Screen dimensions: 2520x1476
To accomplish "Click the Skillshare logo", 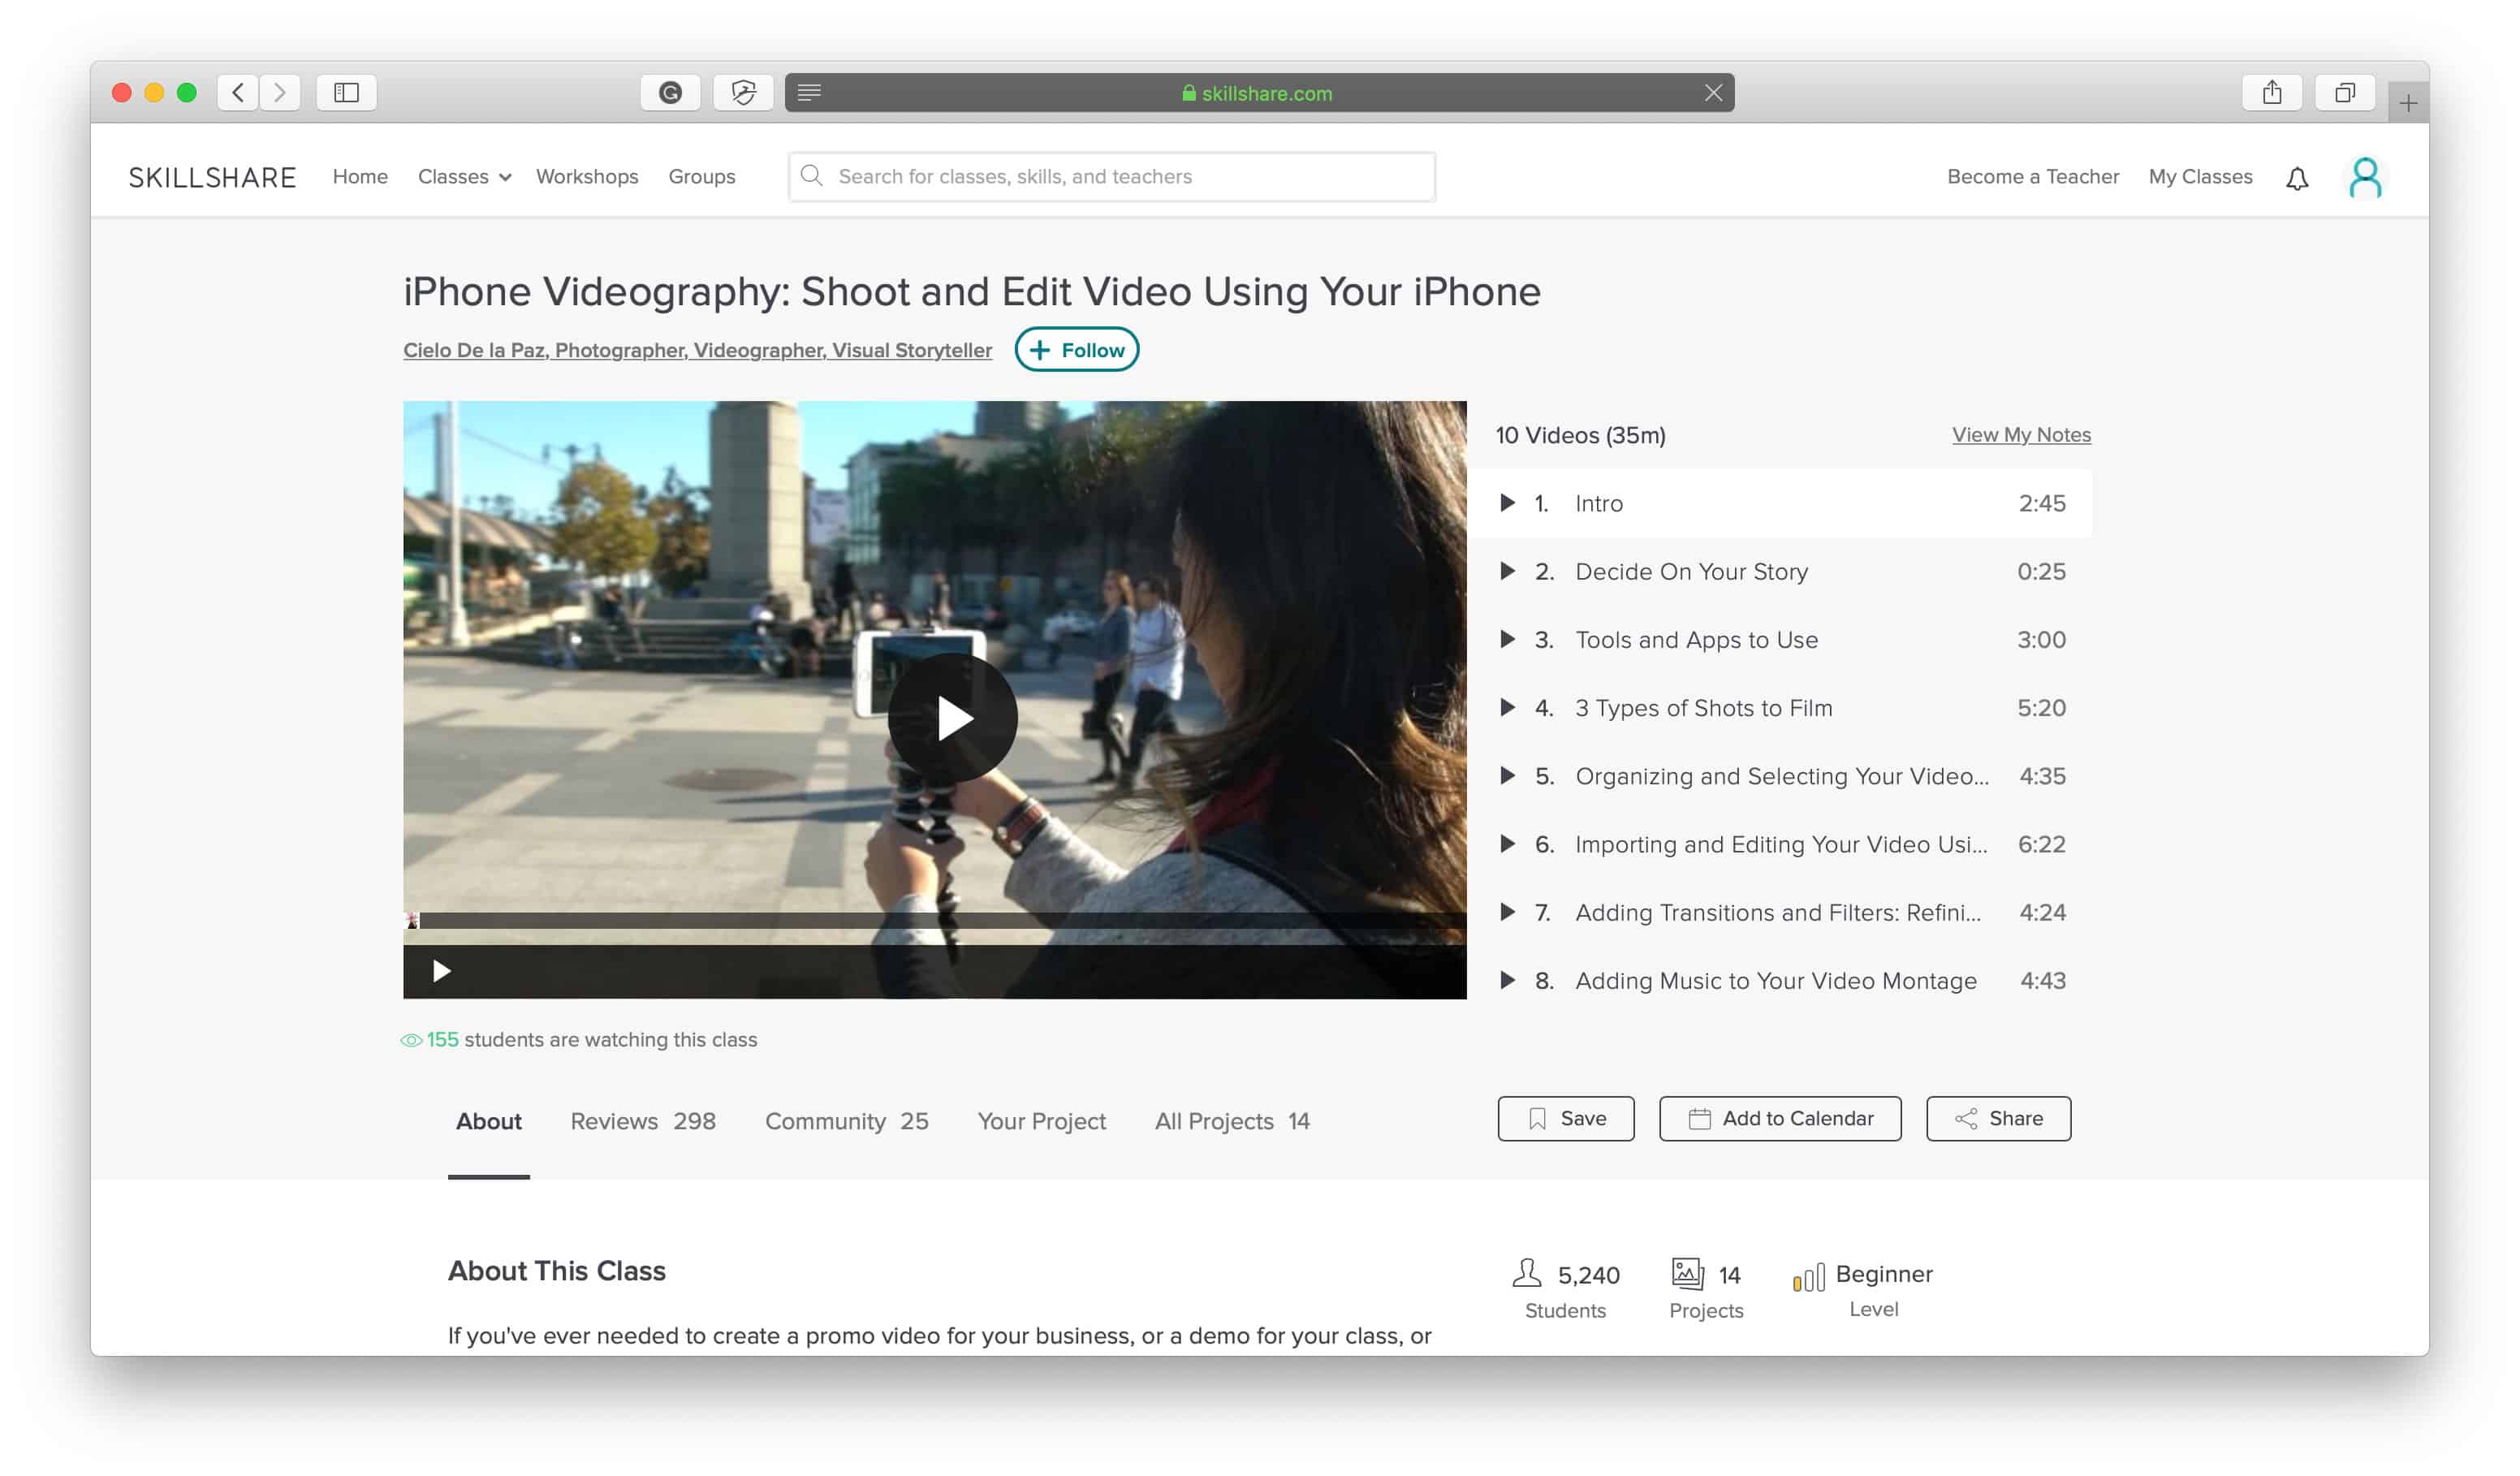I will coord(212,177).
